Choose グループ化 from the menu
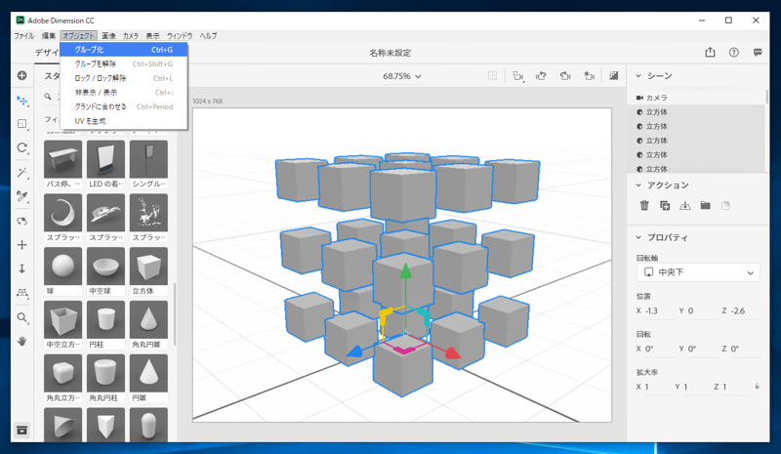 [124, 50]
